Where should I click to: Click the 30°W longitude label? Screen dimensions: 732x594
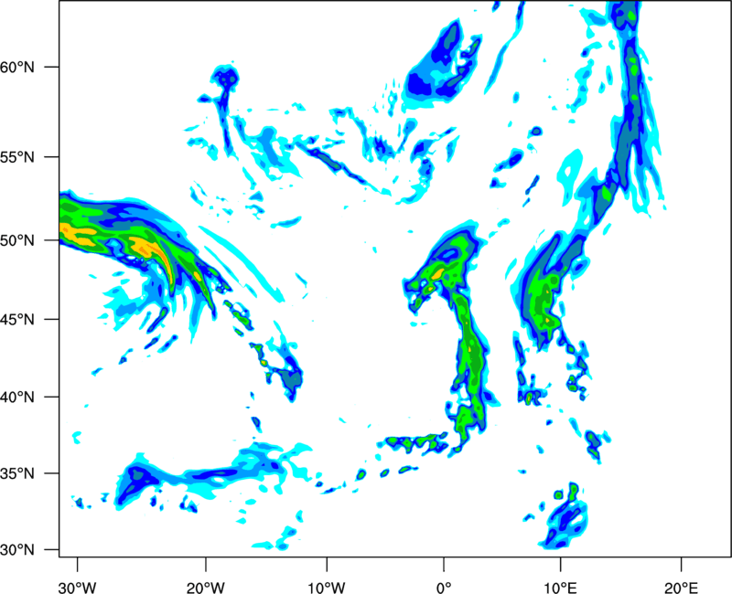point(78,588)
